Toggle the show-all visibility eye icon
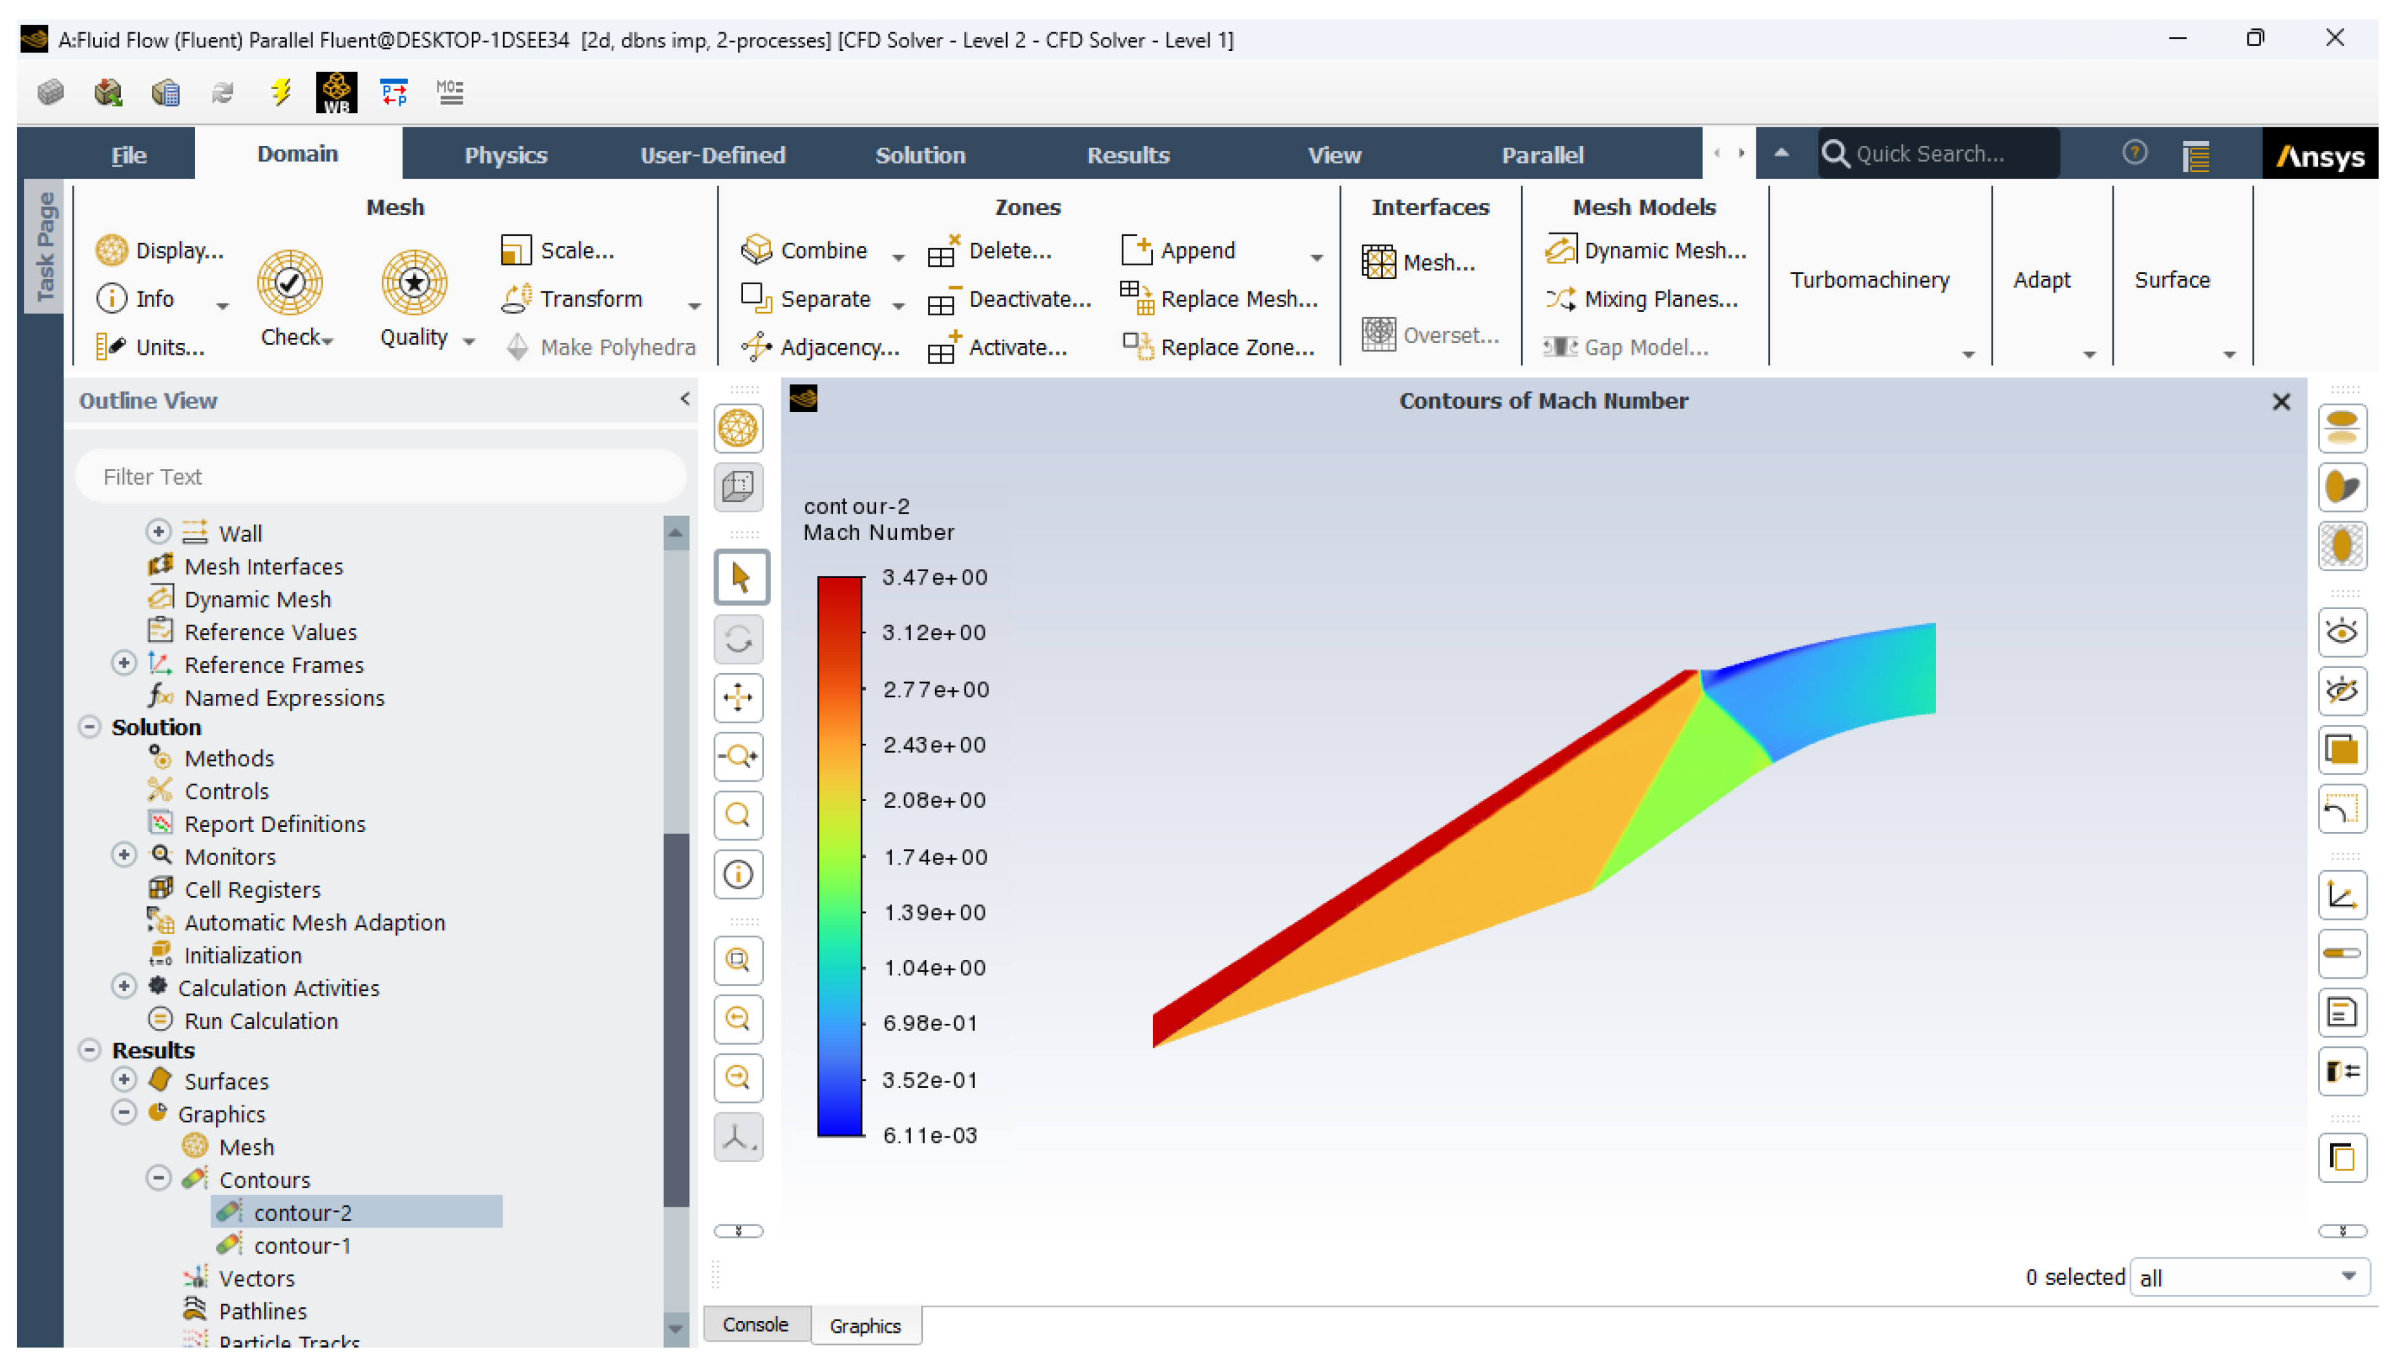The height and width of the screenshot is (1365, 2398). click(2342, 632)
